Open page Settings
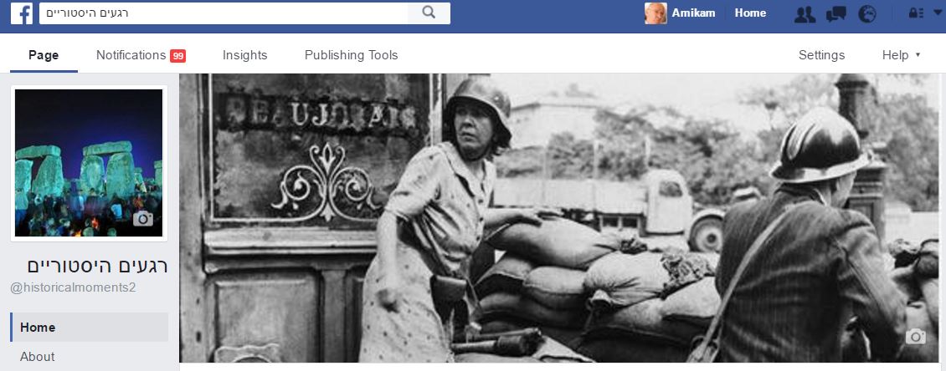 [821, 55]
